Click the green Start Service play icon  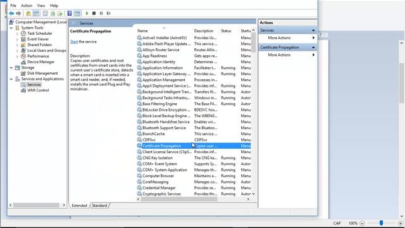click(x=87, y=13)
